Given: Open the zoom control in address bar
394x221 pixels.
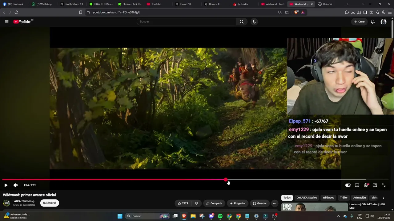Looking at the screenshot, I should tap(280, 12).
